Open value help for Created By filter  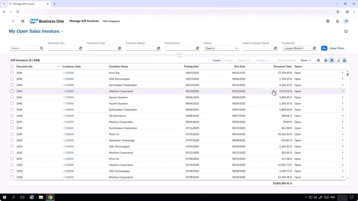(x=314, y=48)
